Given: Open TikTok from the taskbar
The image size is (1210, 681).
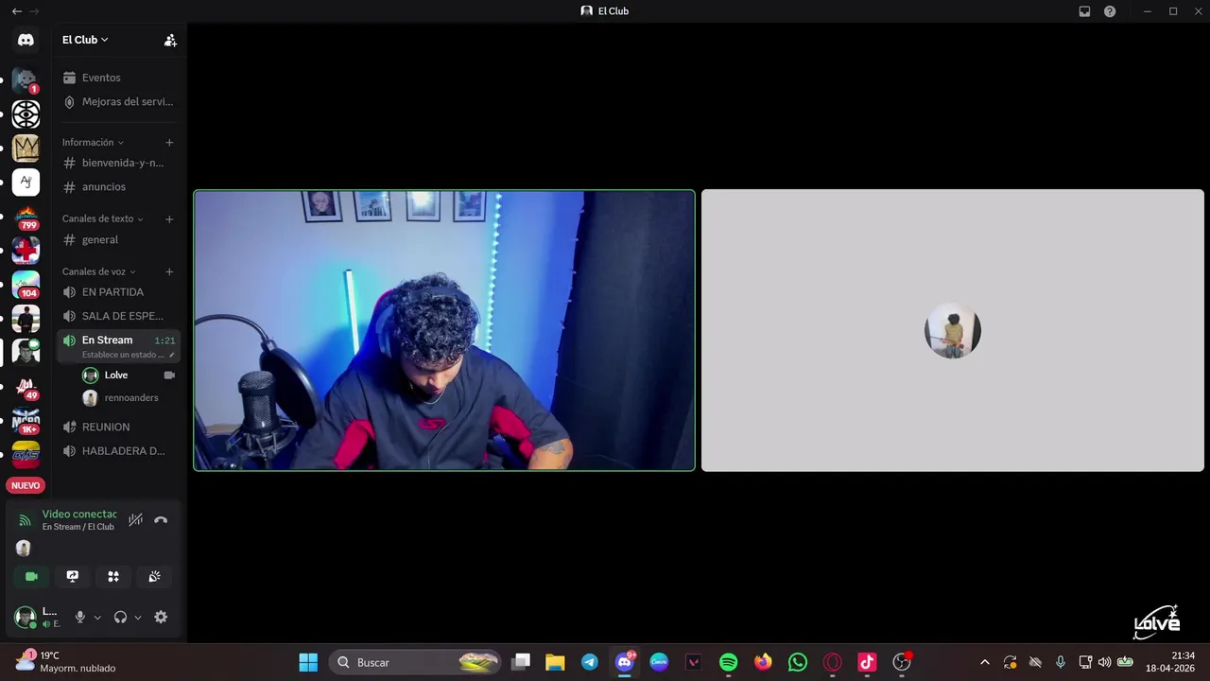Looking at the screenshot, I should pos(867,662).
